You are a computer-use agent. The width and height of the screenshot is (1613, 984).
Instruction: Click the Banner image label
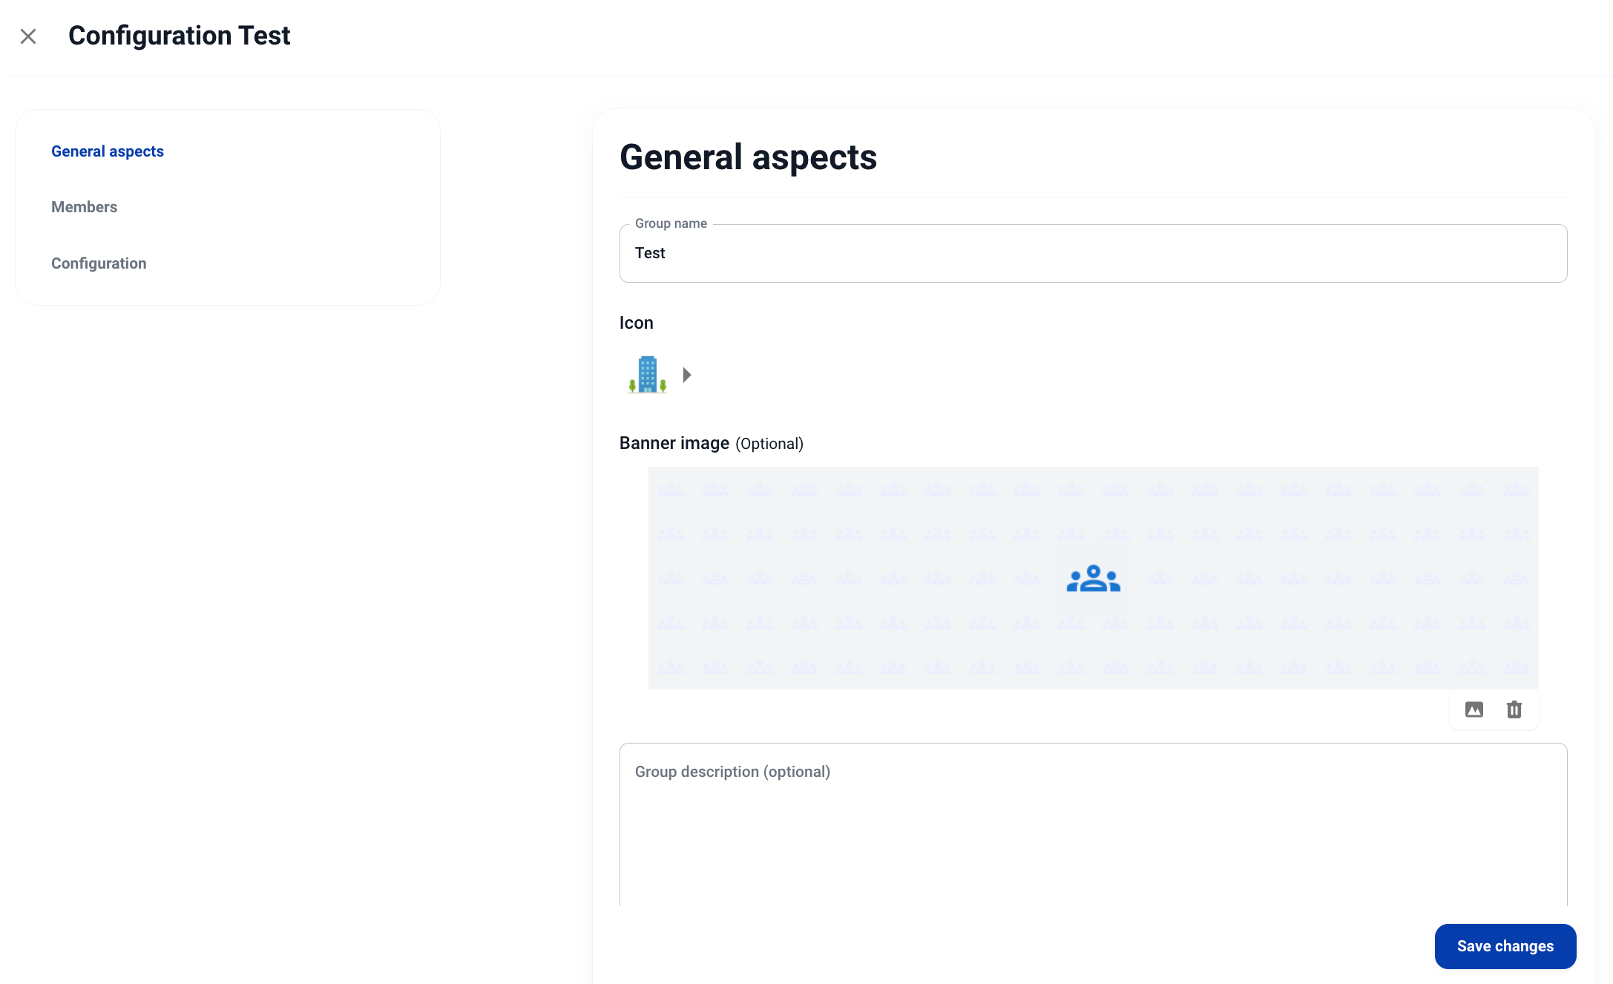674,443
